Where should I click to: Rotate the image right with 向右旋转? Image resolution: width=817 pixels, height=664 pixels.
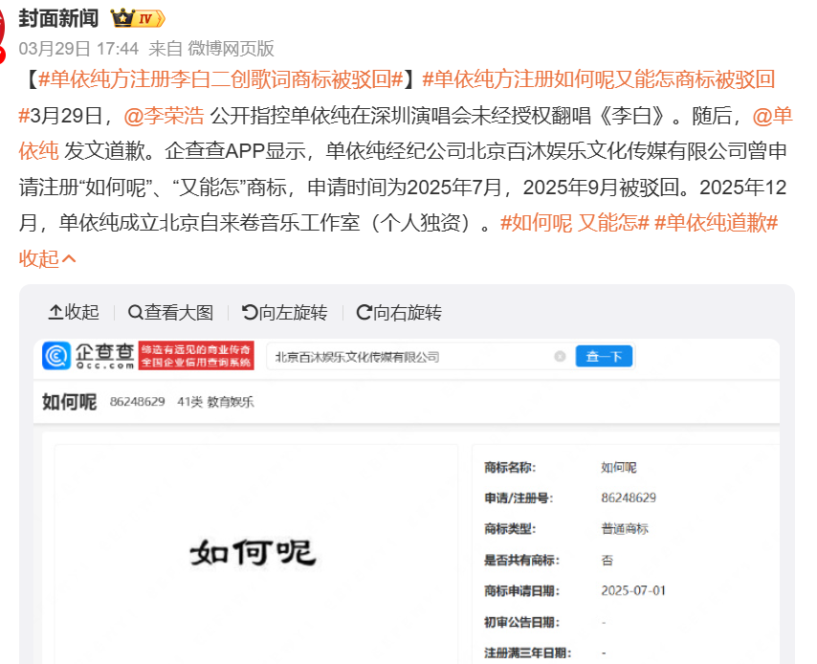[x=399, y=312]
